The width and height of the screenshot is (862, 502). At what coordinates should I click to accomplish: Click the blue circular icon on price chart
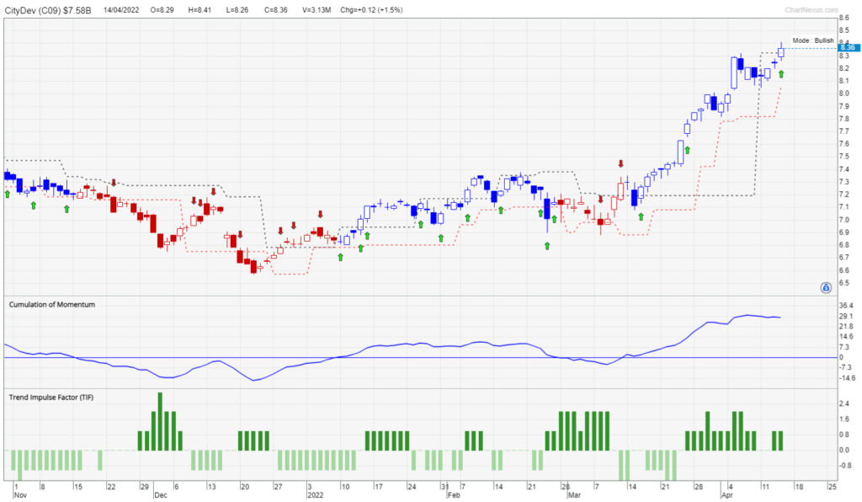pyautogui.click(x=826, y=287)
